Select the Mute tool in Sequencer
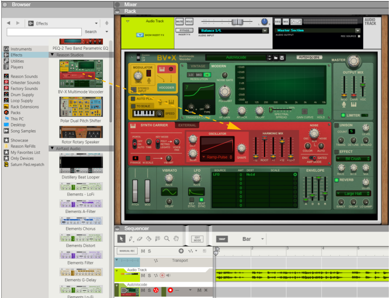 tap(157, 239)
